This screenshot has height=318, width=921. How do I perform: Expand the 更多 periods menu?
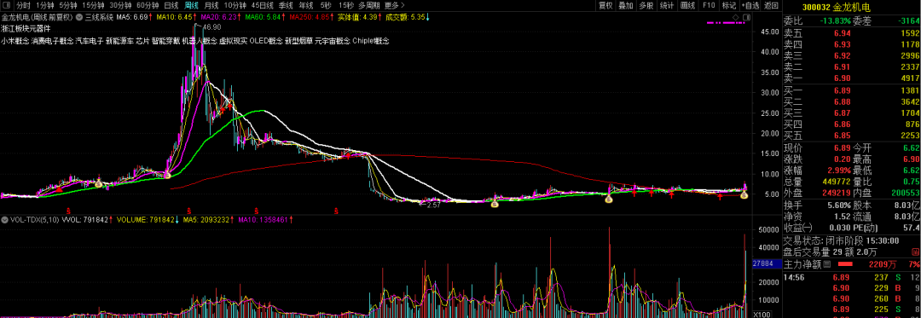pos(394,5)
